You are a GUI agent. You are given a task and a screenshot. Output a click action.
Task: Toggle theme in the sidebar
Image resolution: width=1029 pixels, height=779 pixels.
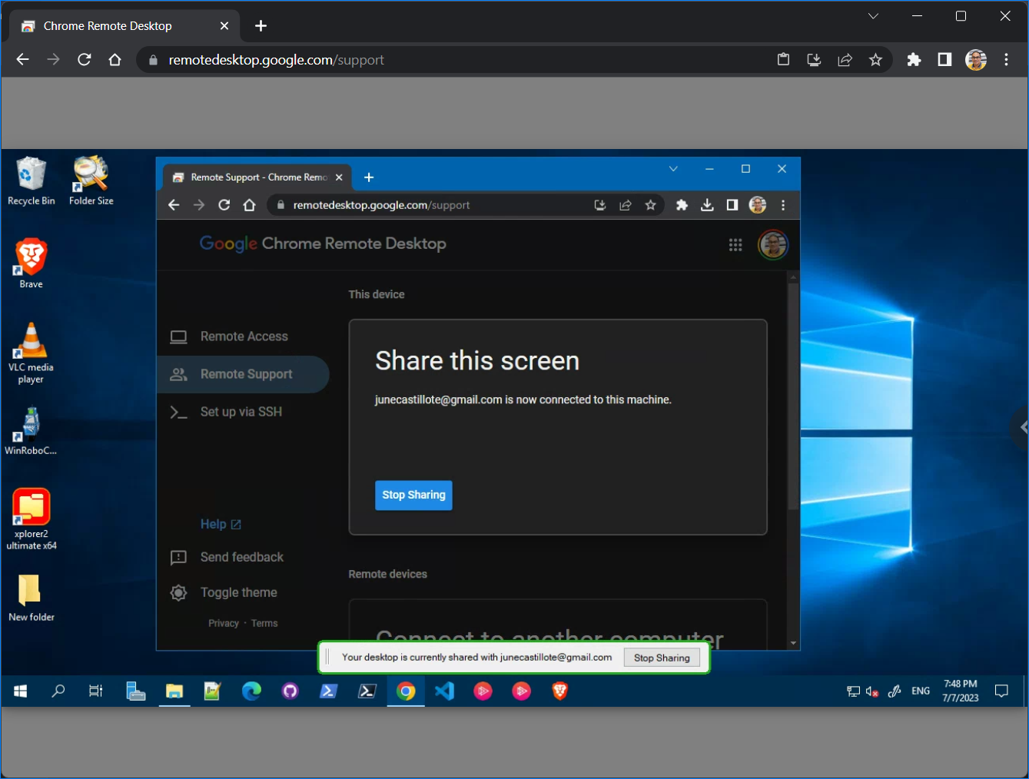point(238,592)
